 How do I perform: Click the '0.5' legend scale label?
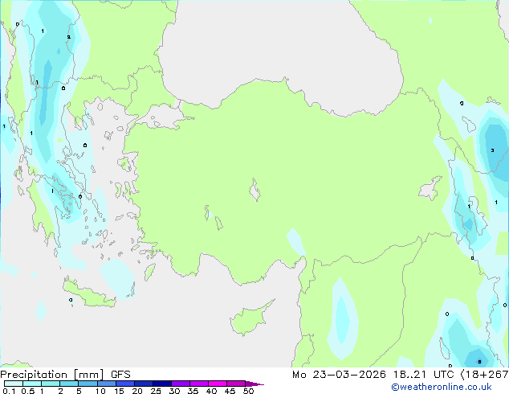(x=28, y=391)
